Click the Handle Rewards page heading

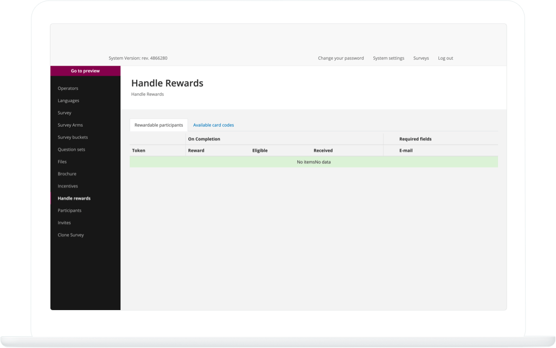pos(168,83)
